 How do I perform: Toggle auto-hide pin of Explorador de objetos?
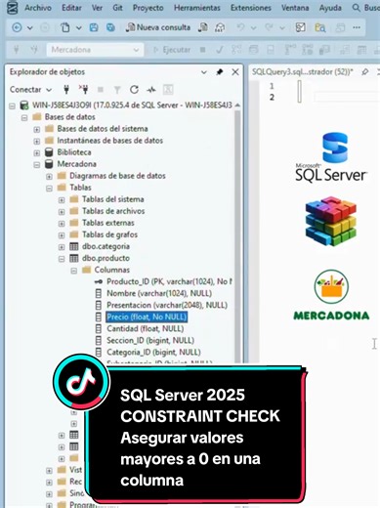point(220,72)
